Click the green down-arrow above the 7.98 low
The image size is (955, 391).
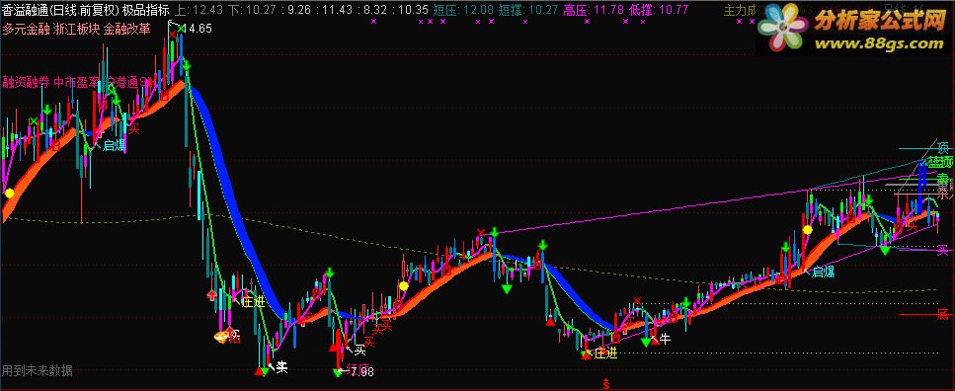point(338,372)
